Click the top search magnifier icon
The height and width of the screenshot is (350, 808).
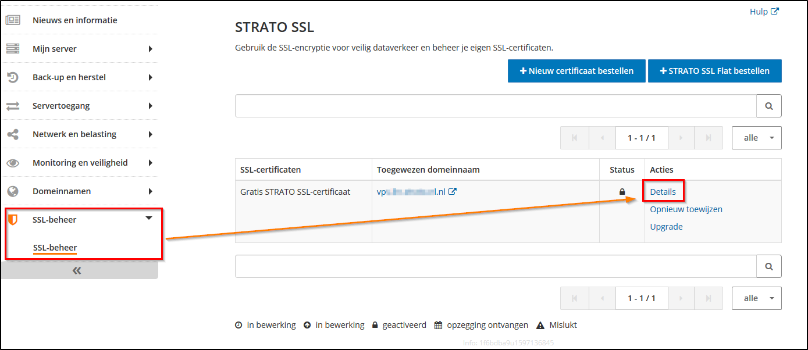769,106
